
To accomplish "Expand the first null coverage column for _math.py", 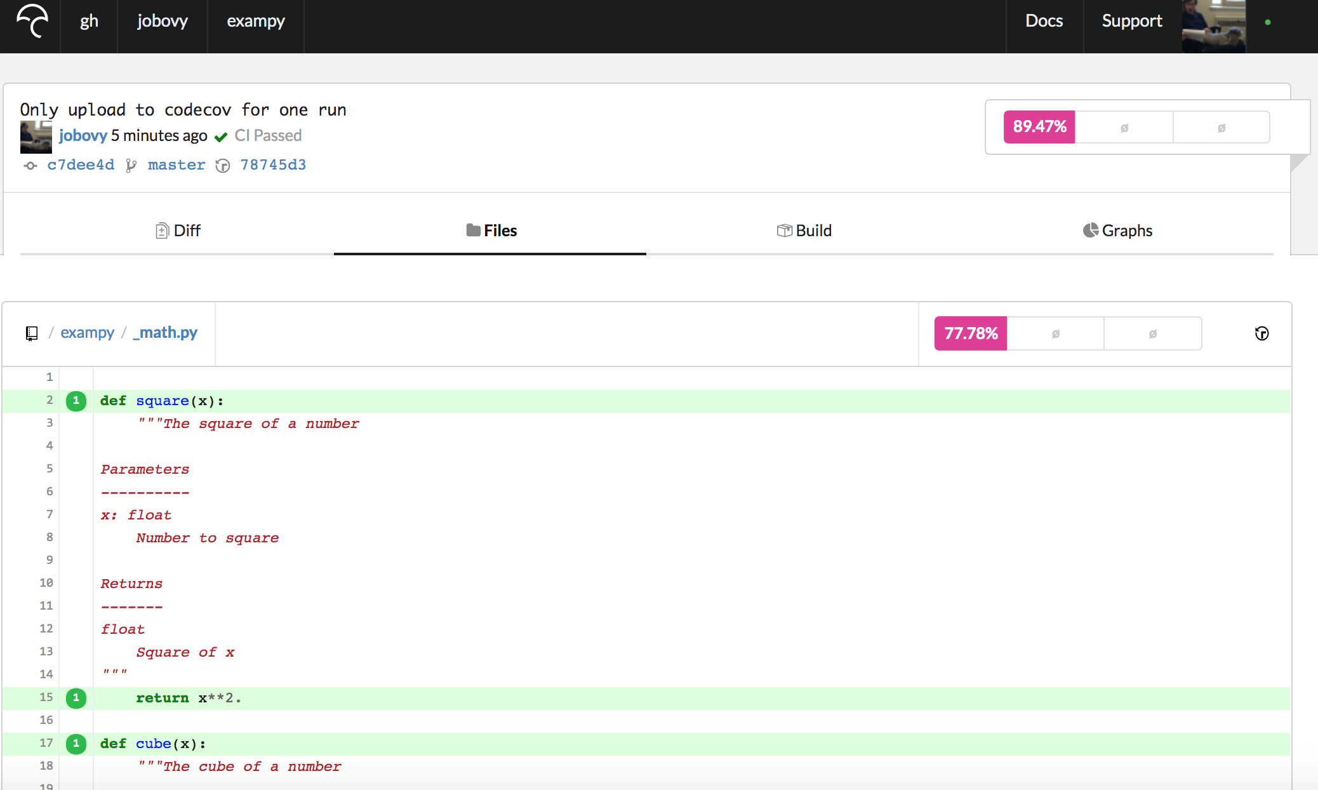I will pyautogui.click(x=1055, y=332).
